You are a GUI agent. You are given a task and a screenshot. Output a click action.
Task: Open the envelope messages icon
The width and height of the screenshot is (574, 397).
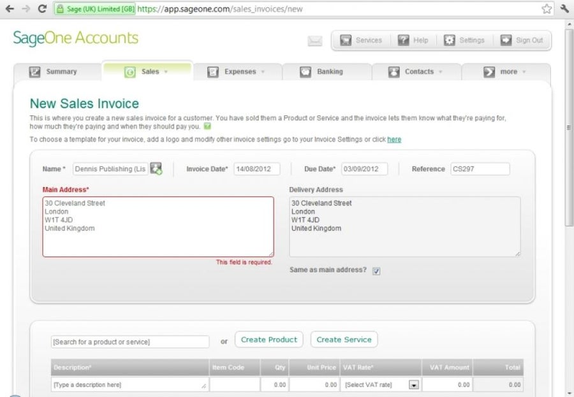click(x=315, y=41)
